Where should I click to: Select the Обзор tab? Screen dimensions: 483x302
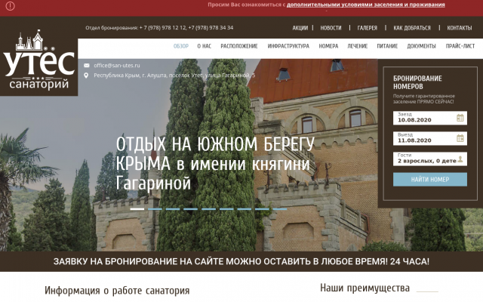[x=181, y=46]
